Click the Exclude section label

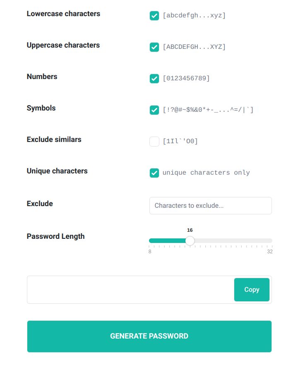pyautogui.click(x=40, y=203)
